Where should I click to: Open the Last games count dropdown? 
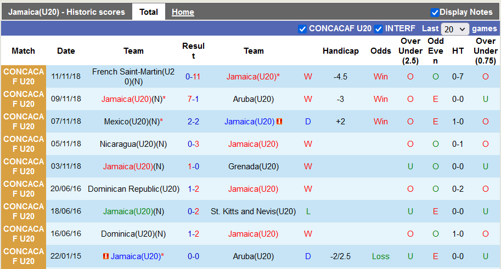click(455, 29)
